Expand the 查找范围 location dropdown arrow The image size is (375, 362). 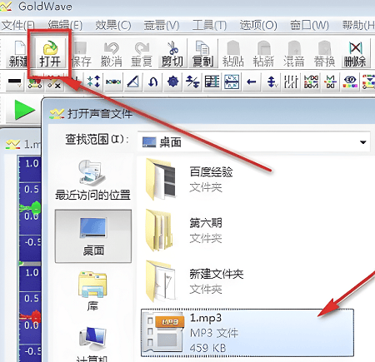click(x=362, y=142)
